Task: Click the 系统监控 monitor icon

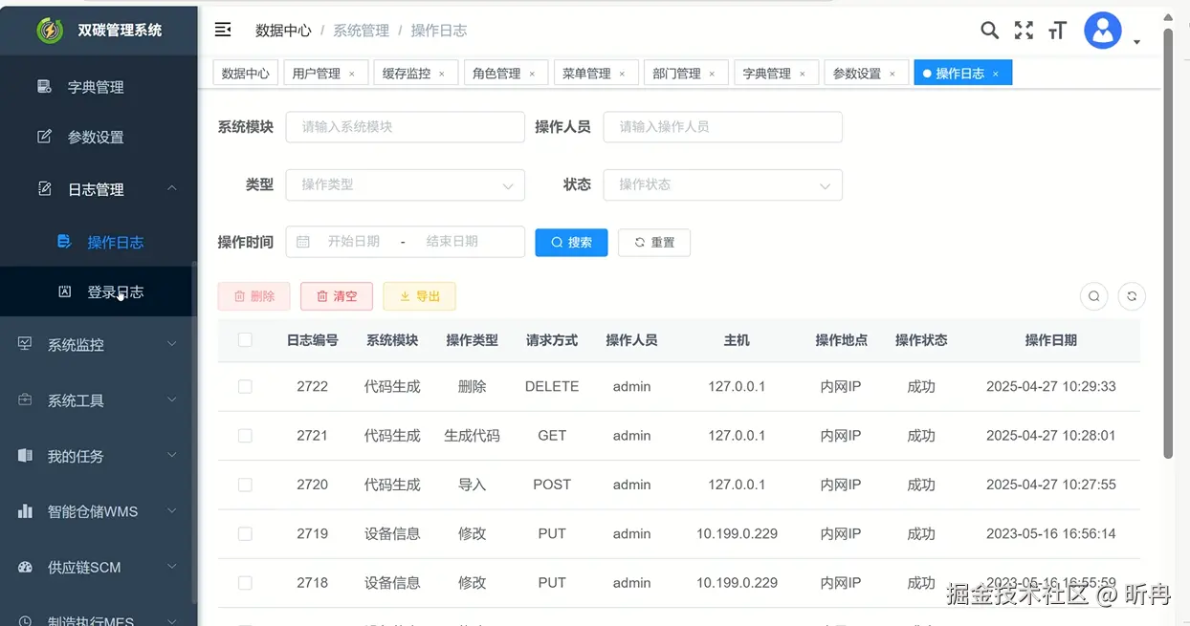Action: tap(25, 344)
